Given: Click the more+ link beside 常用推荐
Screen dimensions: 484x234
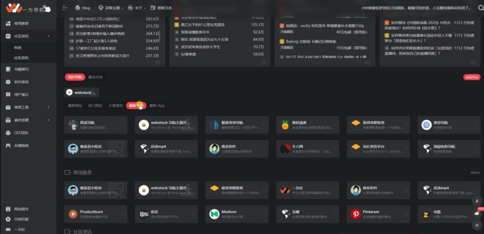Looking at the screenshot, I should click(x=475, y=173).
